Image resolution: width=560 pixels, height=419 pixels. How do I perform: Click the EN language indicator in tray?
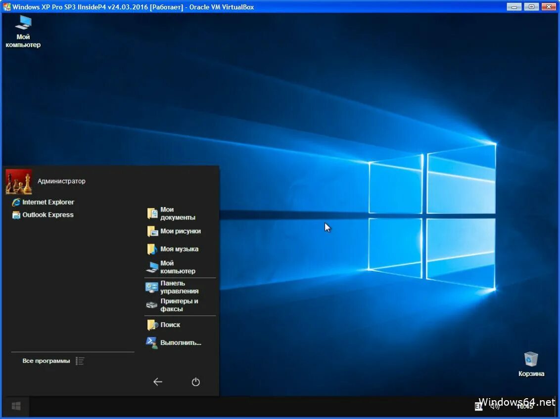tap(478, 406)
